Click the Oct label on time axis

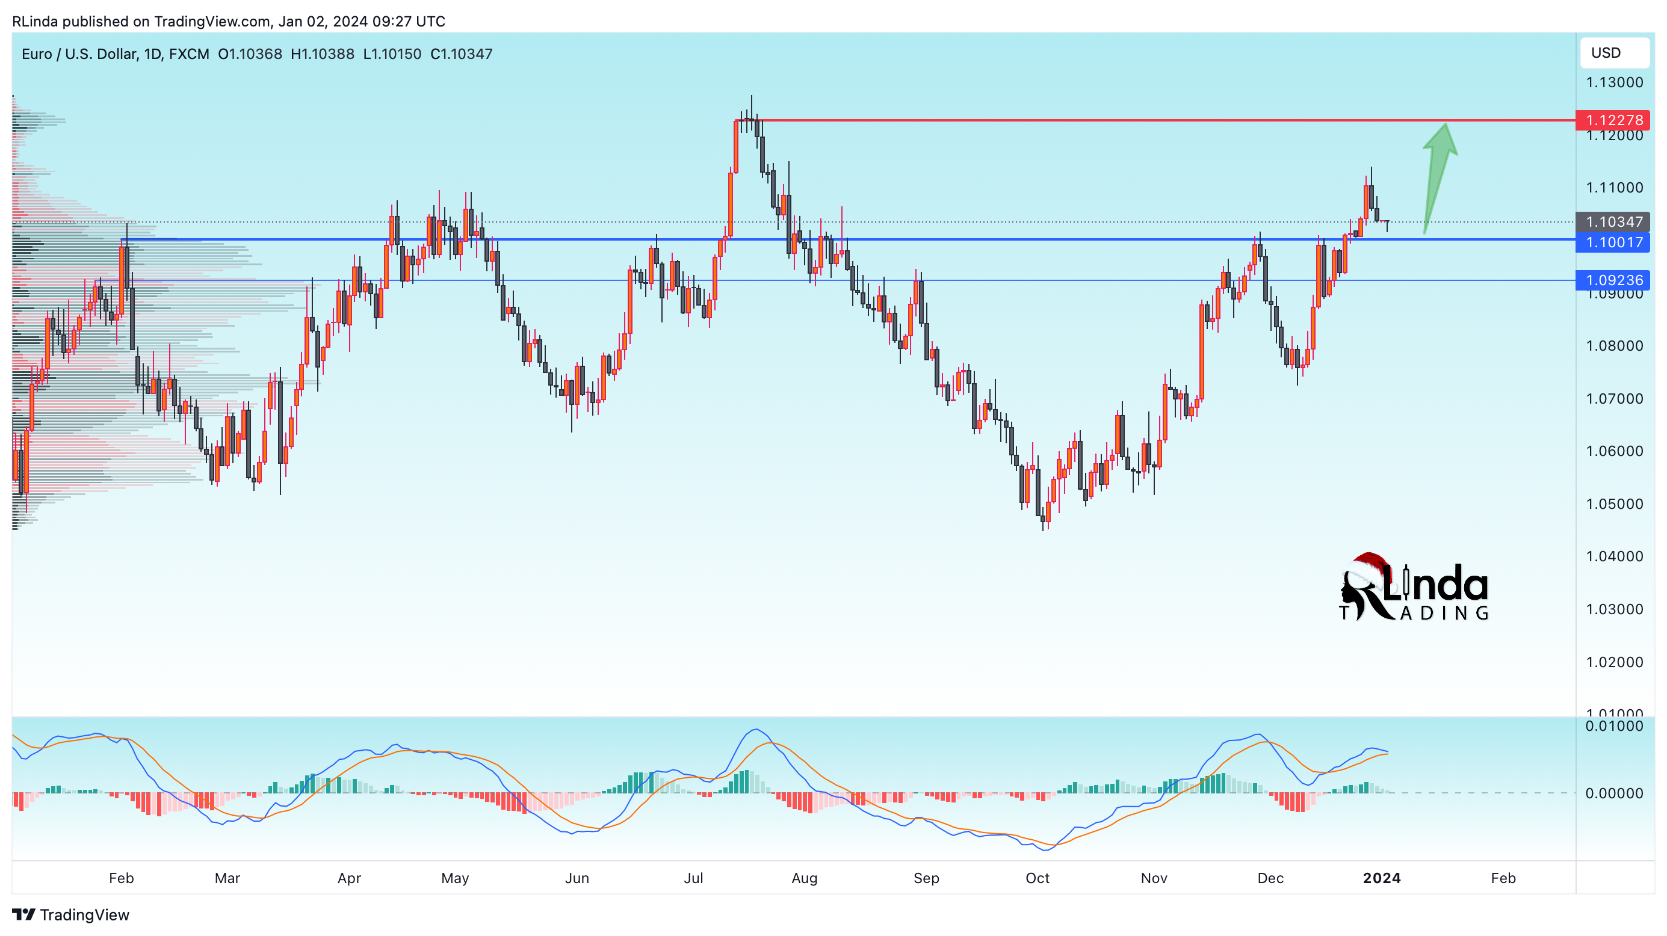1038,878
